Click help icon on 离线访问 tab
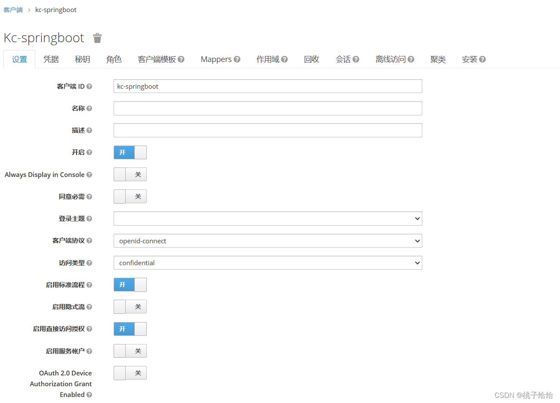Screen dimensions: 560x403 coord(411,59)
